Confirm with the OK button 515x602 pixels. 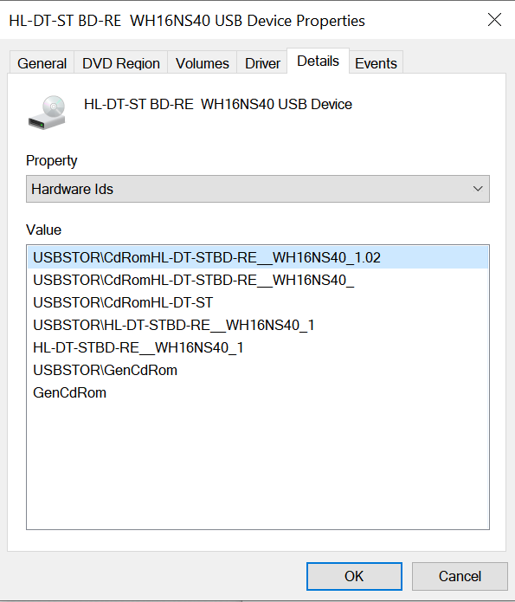[x=354, y=576]
